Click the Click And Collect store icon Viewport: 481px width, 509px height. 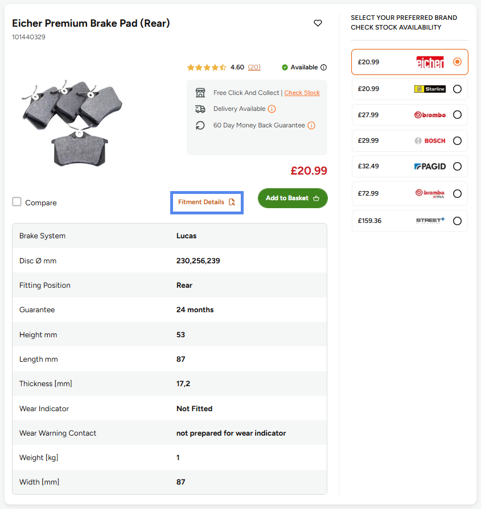click(200, 93)
